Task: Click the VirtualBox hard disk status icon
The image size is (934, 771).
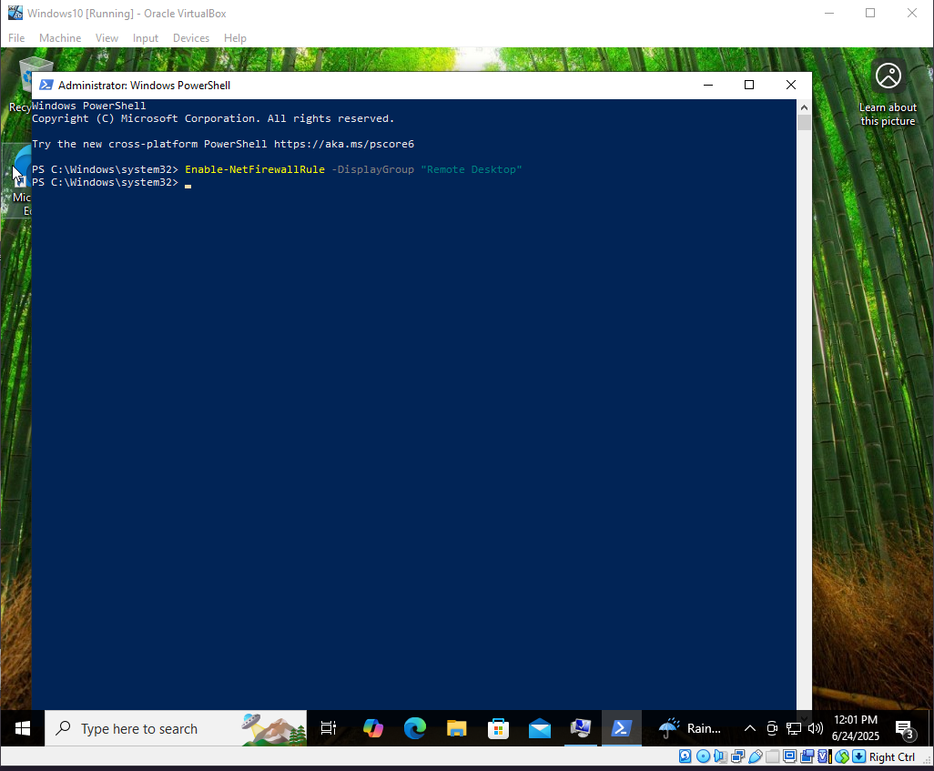Action: tap(685, 756)
